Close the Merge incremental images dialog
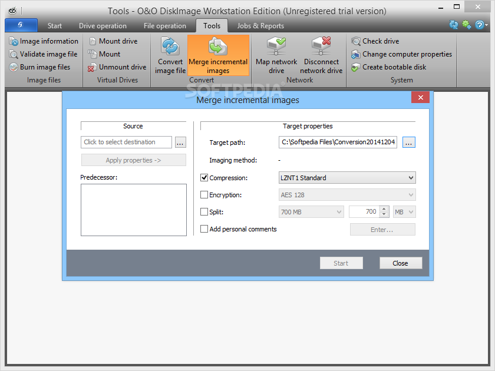The height and width of the screenshot is (371, 495). click(420, 98)
